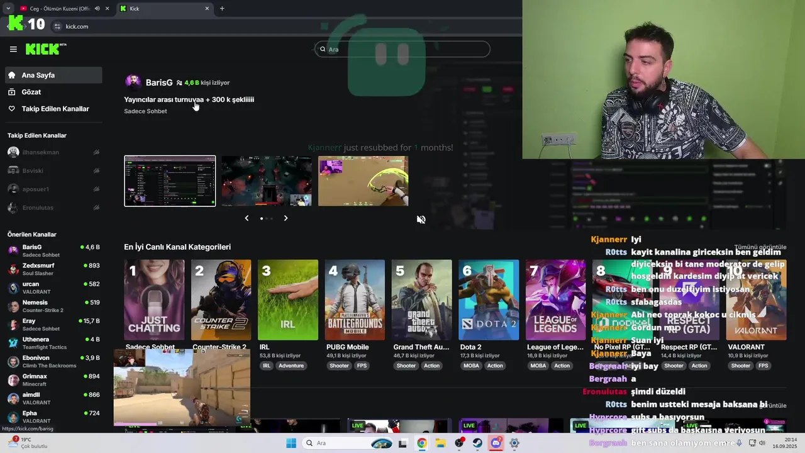Screen dimensions: 805x453
Task: Go to Gözat browse section
Action: click(x=53, y=92)
